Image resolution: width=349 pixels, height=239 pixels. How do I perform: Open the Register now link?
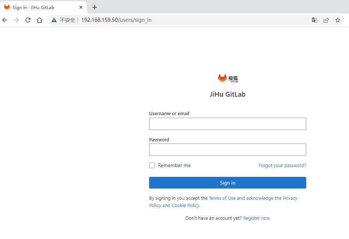256,218
